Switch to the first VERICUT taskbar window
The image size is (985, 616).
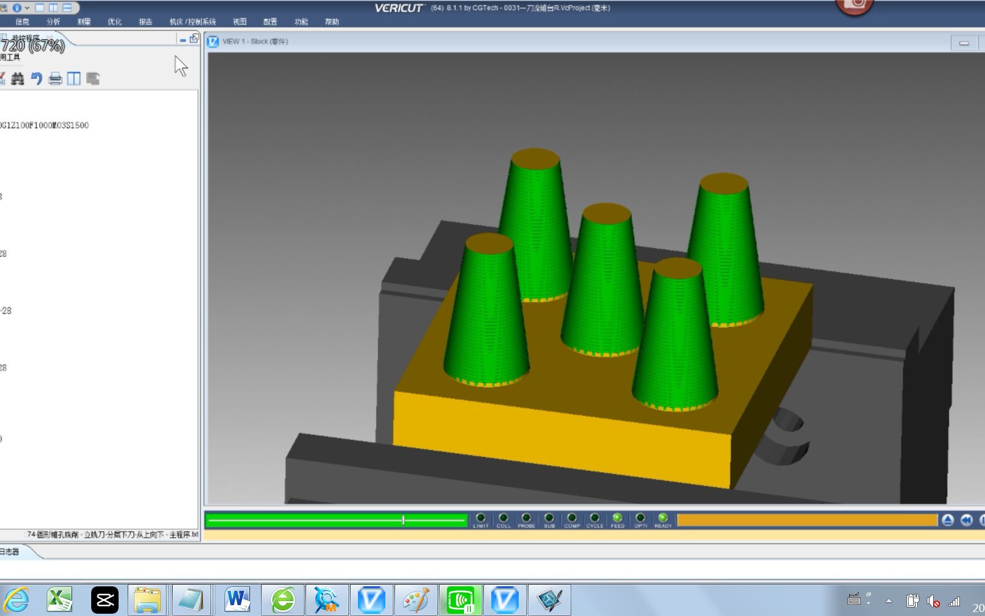click(x=371, y=600)
